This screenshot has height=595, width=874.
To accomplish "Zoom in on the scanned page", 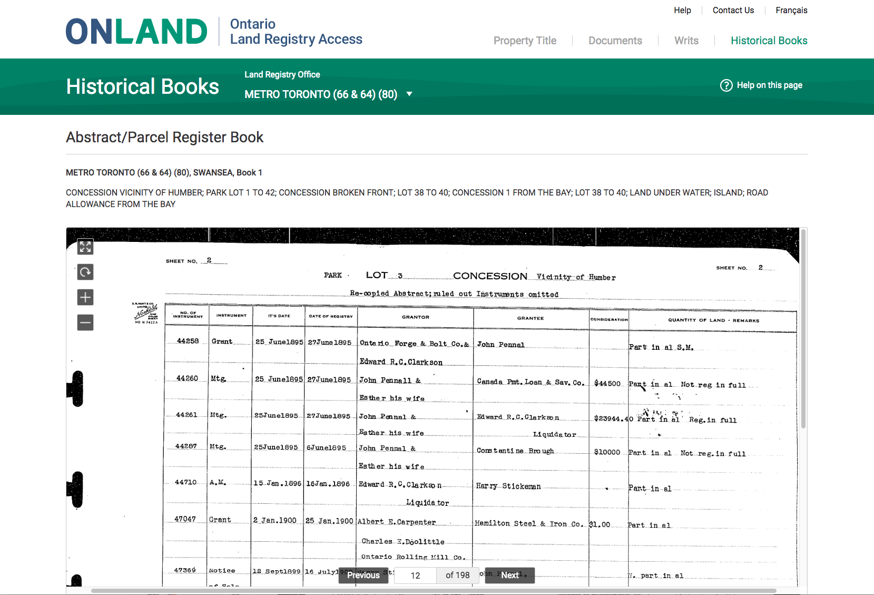I will click(x=85, y=297).
